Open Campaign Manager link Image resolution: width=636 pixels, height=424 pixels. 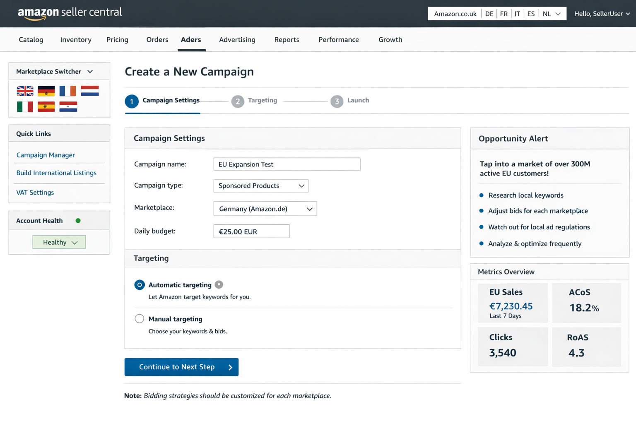click(46, 155)
